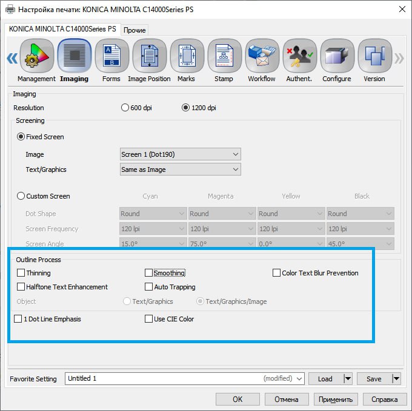Enable the Thinning checkbox
412x411 pixels.
[x=21, y=272]
